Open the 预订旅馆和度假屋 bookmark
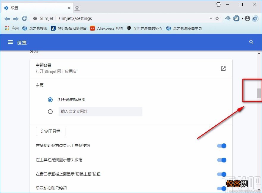The width and height of the screenshot is (262, 193). pyautogui.click(x=69, y=29)
